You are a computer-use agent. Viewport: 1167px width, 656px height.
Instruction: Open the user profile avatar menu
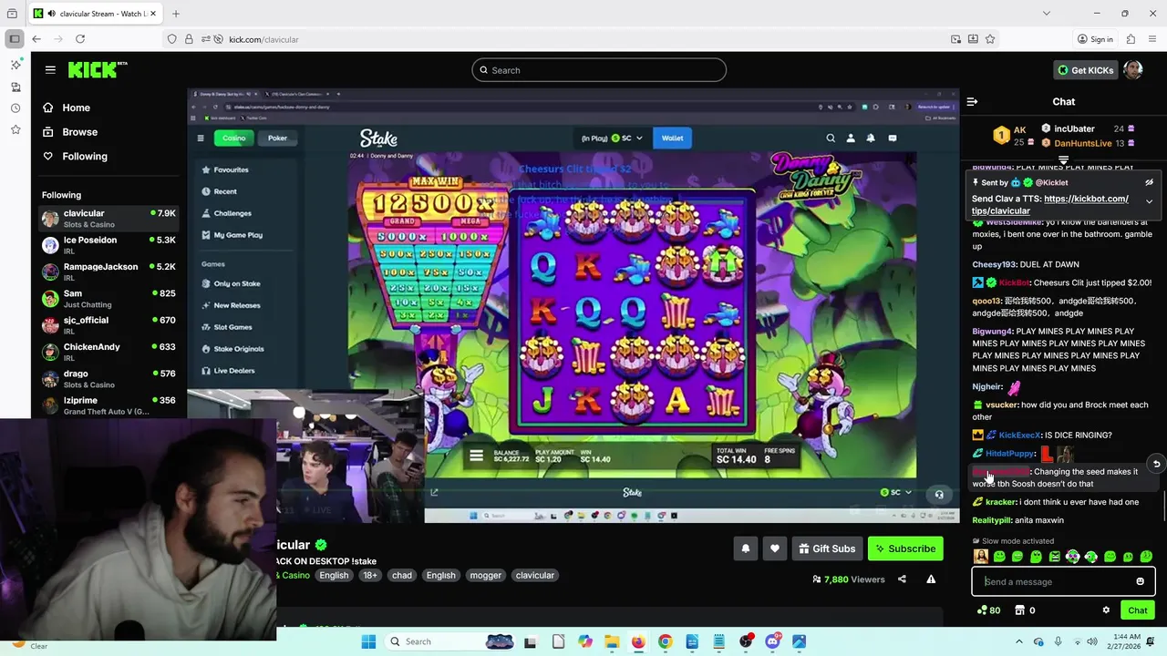click(x=1133, y=70)
